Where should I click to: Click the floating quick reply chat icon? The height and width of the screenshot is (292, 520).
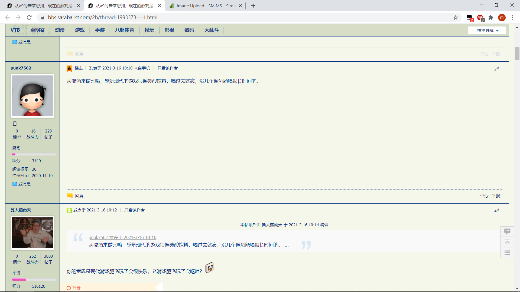tap(507, 231)
